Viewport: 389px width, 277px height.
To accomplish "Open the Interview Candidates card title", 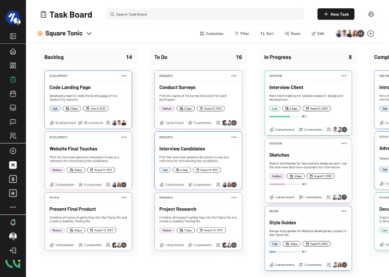I will point(182,149).
